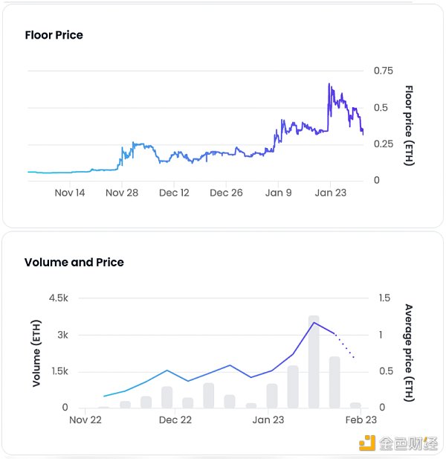Image resolution: width=446 pixels, height=459 pixels.
Task: Select the Nov 14 date label
Action: coord(70,193)
